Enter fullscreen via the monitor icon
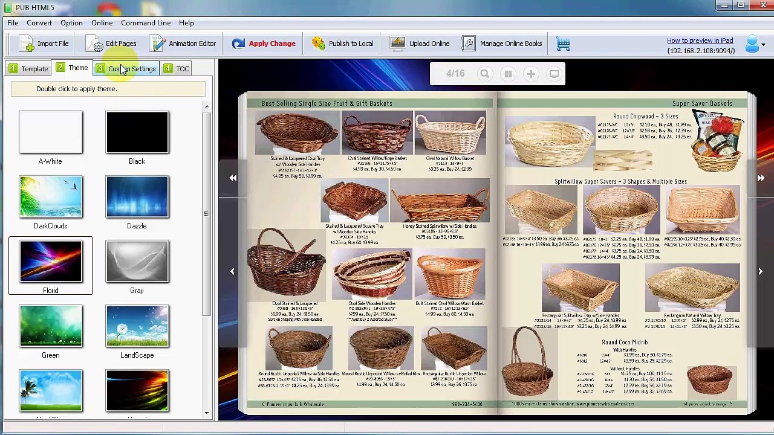The height and width of the screenshot is (435, 774). (554, 74)
